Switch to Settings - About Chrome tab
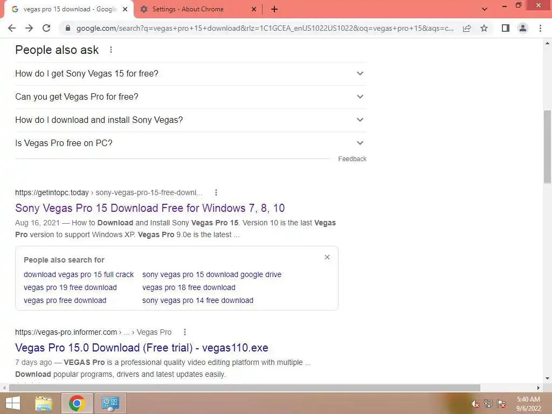Viewport: 552px width, 414px height. (x=198, y=10)
